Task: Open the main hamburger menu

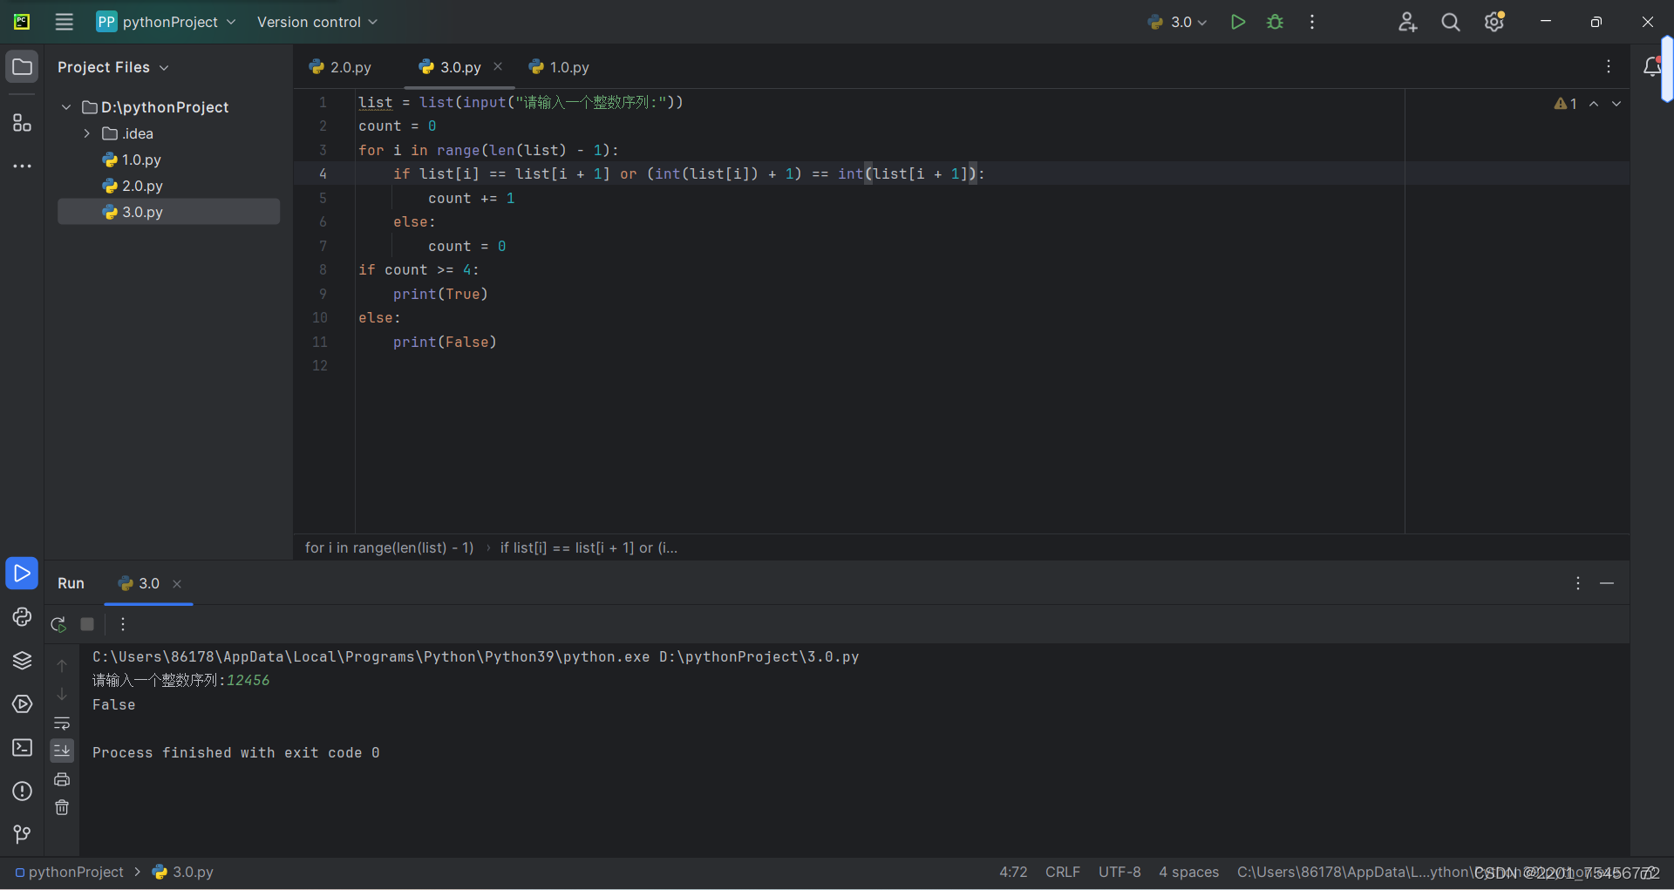Action: (64, 22)
